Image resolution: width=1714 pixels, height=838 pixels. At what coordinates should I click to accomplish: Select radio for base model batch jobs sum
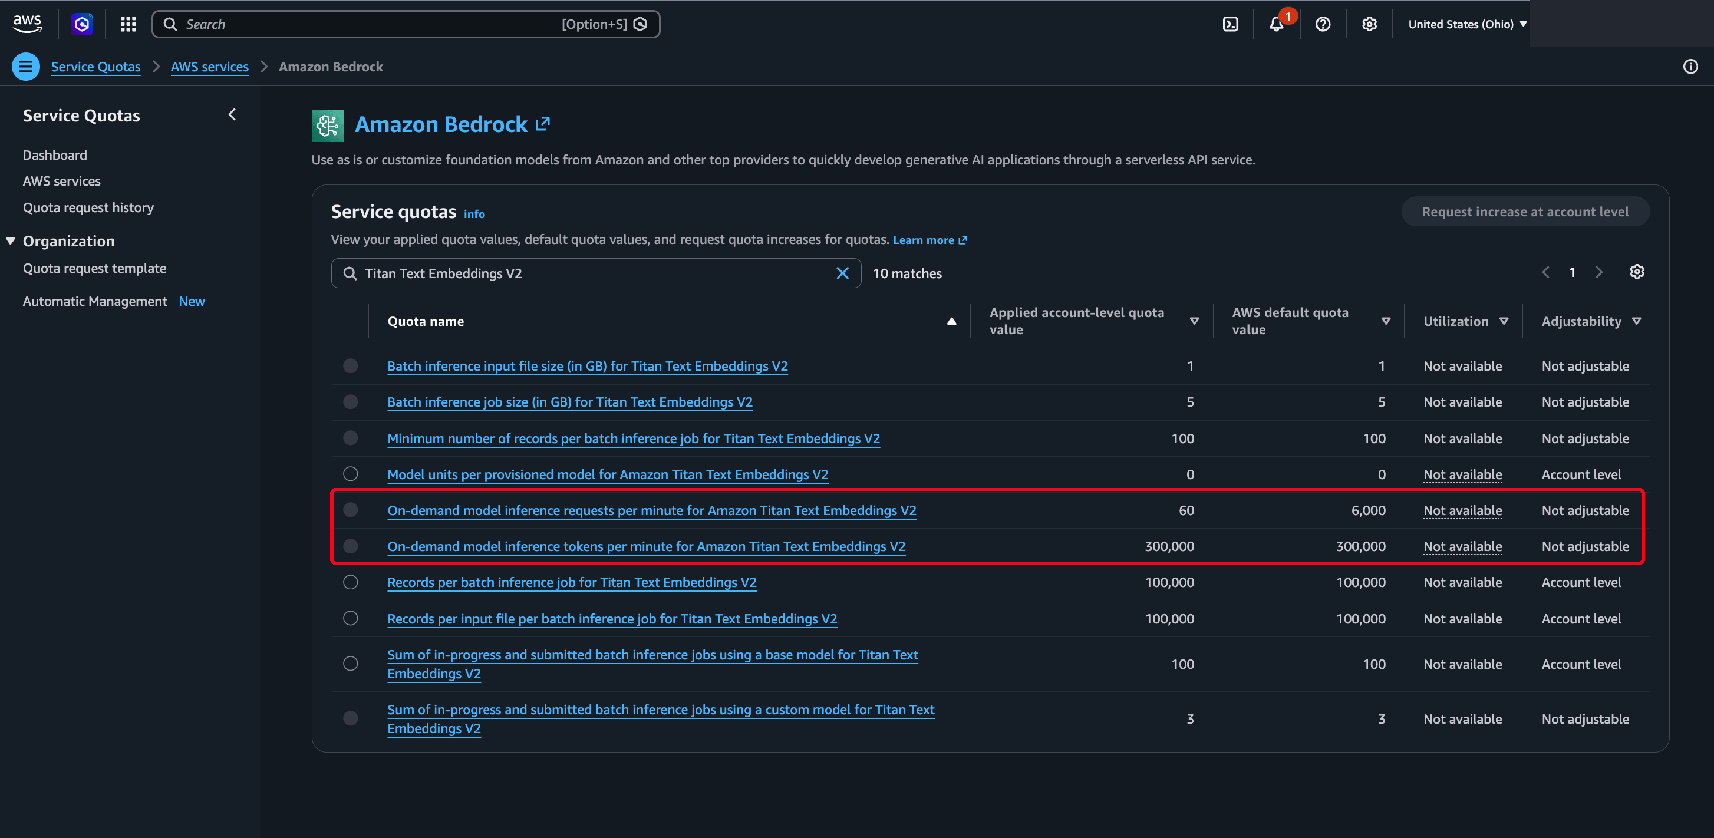[x=350, y=663]
